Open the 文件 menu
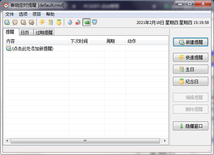 pyautogui.click(x=10, y=14)
